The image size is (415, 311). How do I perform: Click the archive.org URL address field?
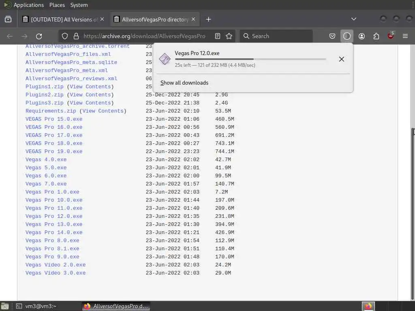click(x=144, y=36)
